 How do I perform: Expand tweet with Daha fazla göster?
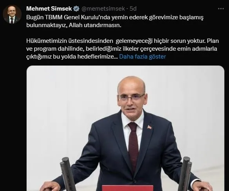(143, 57)
